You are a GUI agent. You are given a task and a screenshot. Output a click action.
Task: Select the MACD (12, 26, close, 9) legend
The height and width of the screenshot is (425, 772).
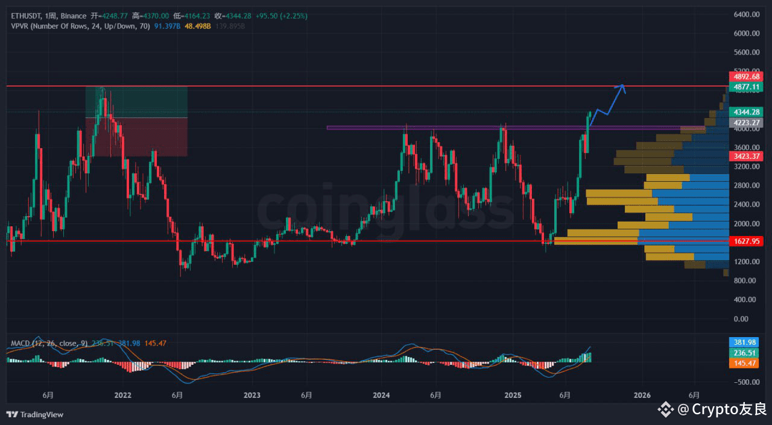click(x=49, y=343)
